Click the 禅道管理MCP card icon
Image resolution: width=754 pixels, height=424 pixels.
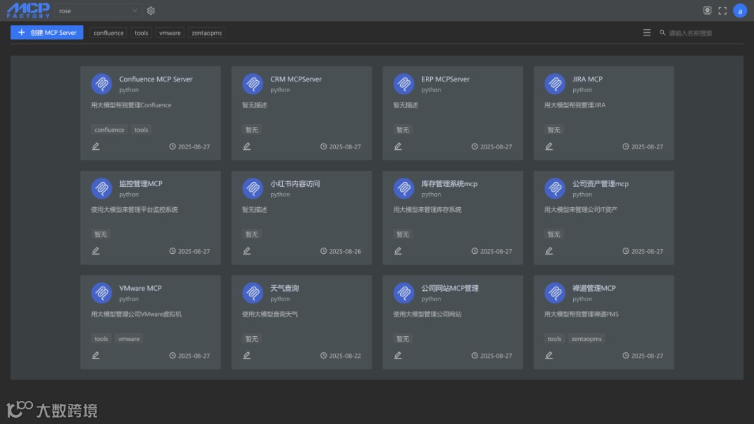pos(554,293)
